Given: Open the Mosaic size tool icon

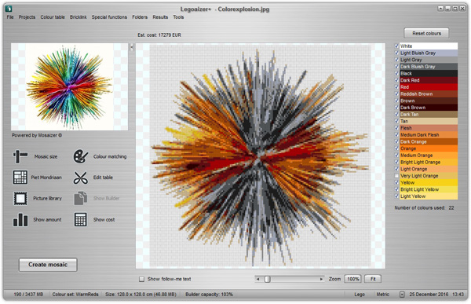Looking at the screenshot, I should [20, 156].
